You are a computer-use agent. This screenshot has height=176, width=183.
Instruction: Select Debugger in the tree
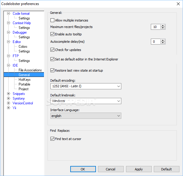tap(19, 32)
